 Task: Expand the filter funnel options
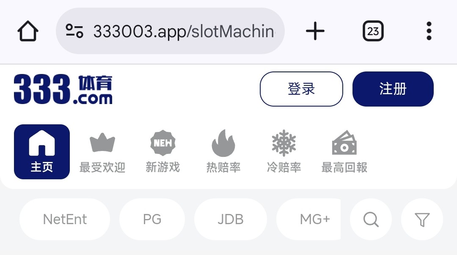pyautogui.click(x=422, y=219)
